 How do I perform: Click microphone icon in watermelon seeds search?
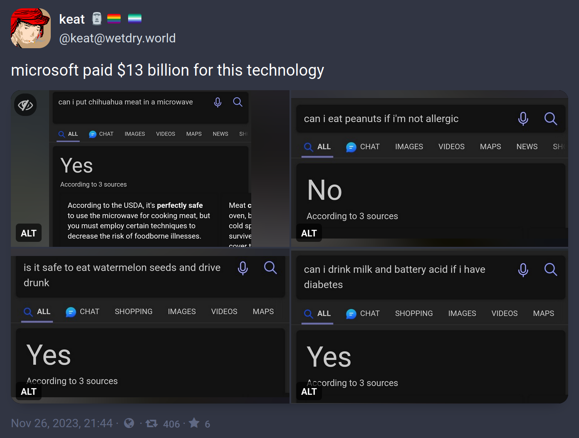[x=243, y=268]
